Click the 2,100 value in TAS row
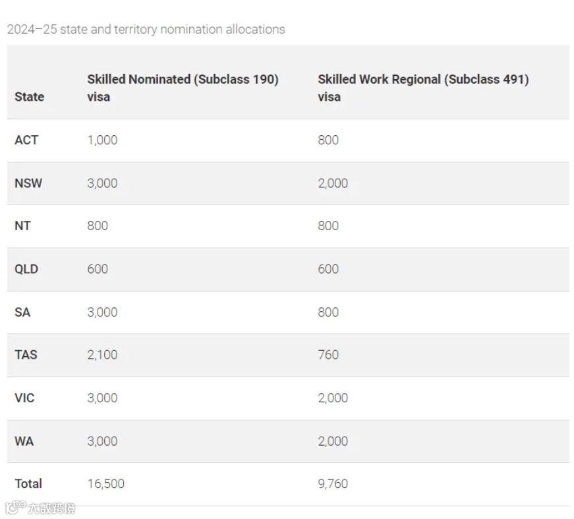Viewport: 574px width, 519px height. (x=102, y=355)
